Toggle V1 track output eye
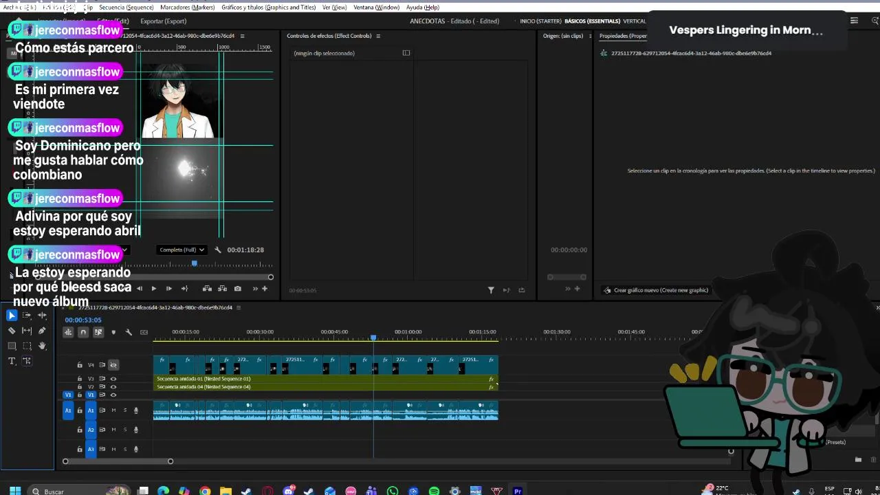This screenshot has width=880, height=495. pos(113,395)
